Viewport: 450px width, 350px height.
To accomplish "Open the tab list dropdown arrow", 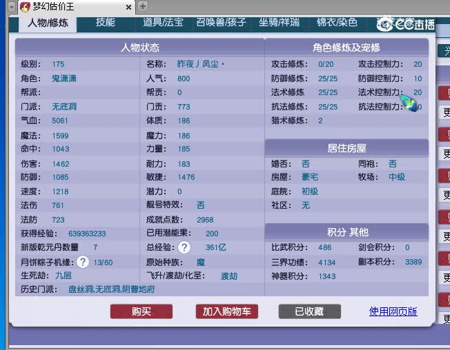I will click(12, 7).
